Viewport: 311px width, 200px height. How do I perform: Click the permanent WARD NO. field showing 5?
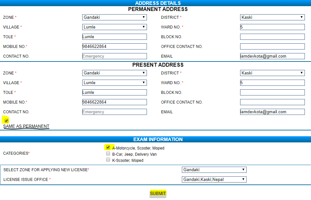point(272,27)
